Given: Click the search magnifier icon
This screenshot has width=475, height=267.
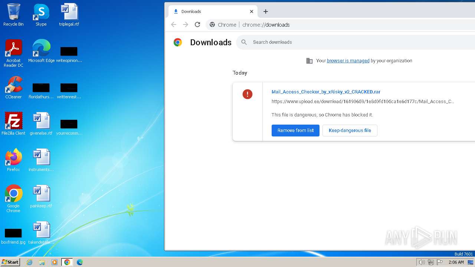Looking at the screenshot, I should tap(244, 42).
